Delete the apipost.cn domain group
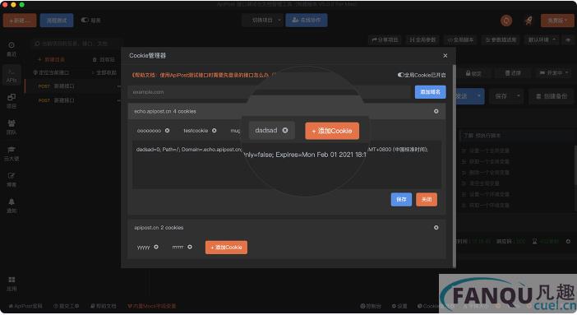 pos(436,228)
